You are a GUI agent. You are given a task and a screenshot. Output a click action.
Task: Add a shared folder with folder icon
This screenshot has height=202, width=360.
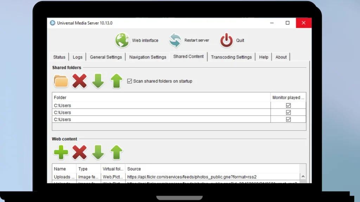tap(61, 81)
